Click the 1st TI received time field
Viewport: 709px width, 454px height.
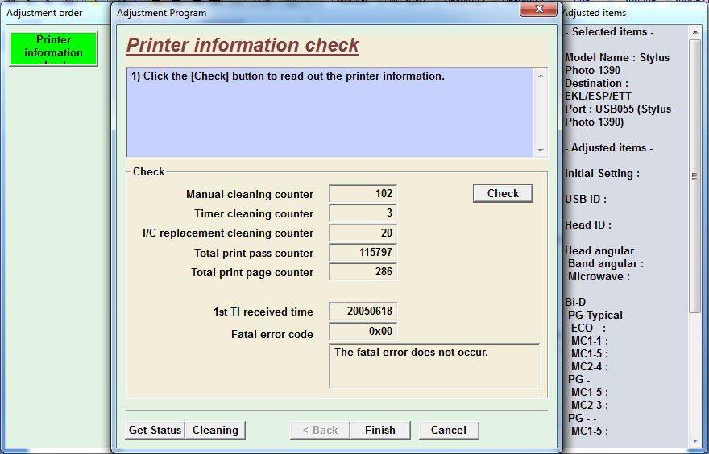363,312
